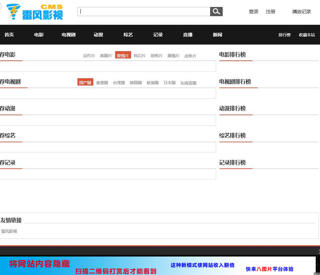Screen dimensions: 320x275
Task: Open the 电影 movies menu
Action: (38, 34)
